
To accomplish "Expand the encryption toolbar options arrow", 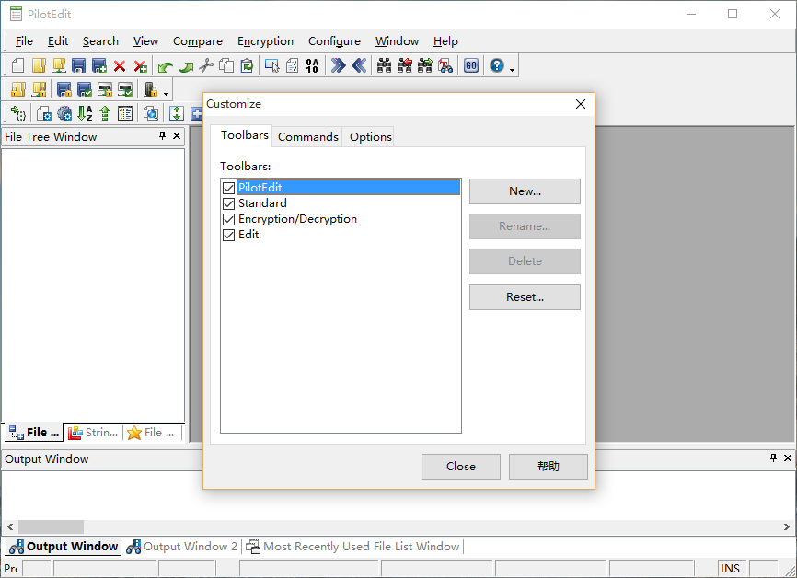I will pos(167,93).
